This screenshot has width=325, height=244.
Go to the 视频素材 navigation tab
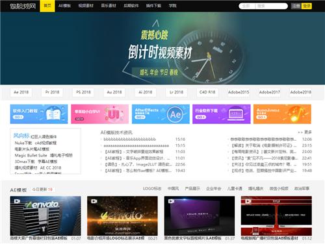(x=86, y=6)
